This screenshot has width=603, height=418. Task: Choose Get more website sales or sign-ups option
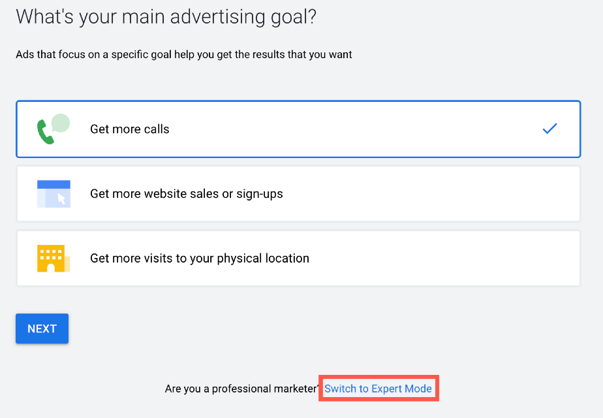tap(298, 193)
